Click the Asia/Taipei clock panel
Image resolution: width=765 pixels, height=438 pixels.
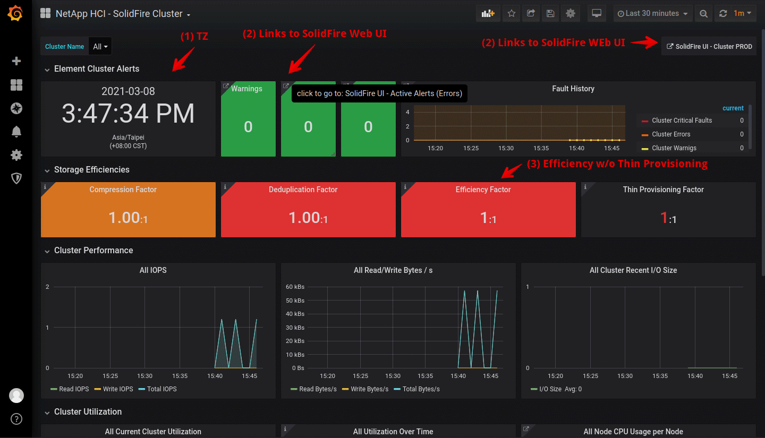(128, 119)
